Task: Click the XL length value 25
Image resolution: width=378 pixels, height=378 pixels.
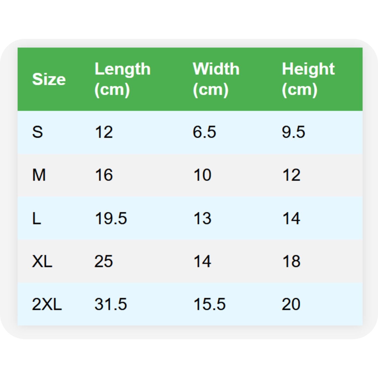Action: [104, 261]
